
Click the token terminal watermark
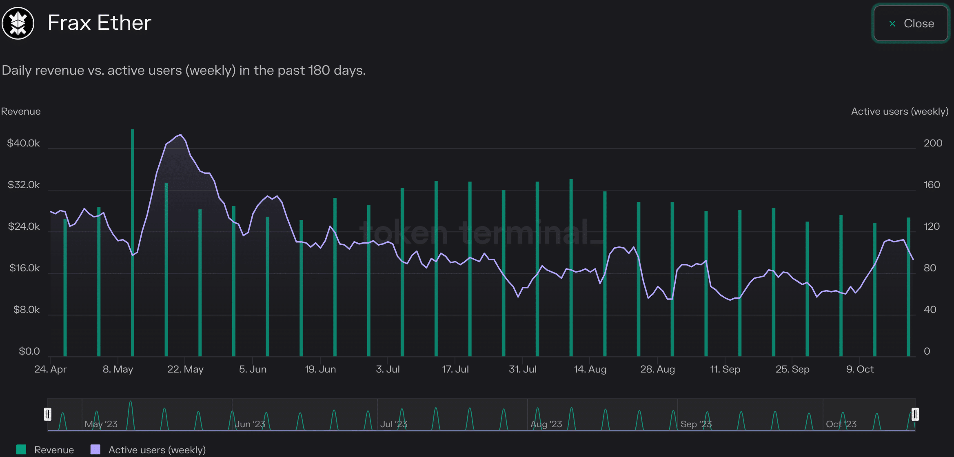click(481, 233)
